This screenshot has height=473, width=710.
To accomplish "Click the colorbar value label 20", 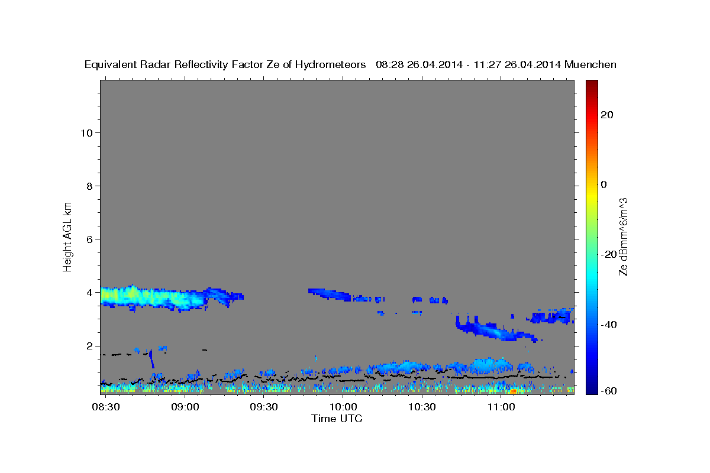I will (x=607, y=115).
